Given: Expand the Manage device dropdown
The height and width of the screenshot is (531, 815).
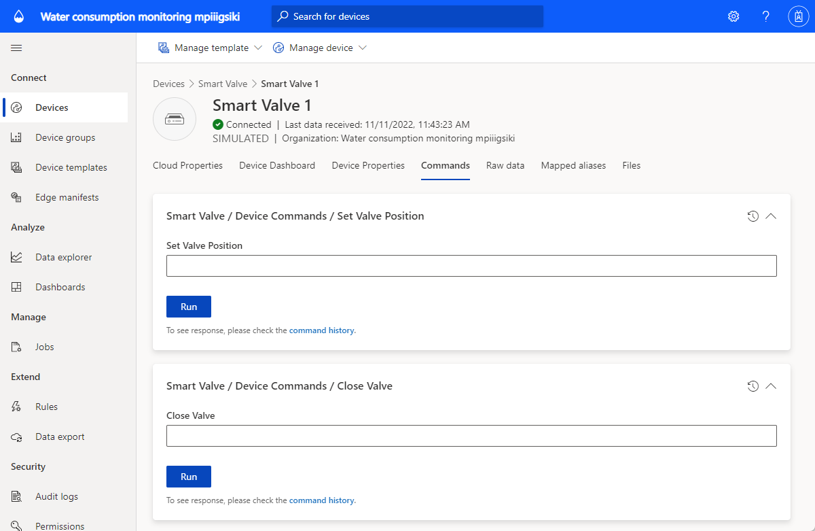Looking at the screenshot, I should pos(320,48).
